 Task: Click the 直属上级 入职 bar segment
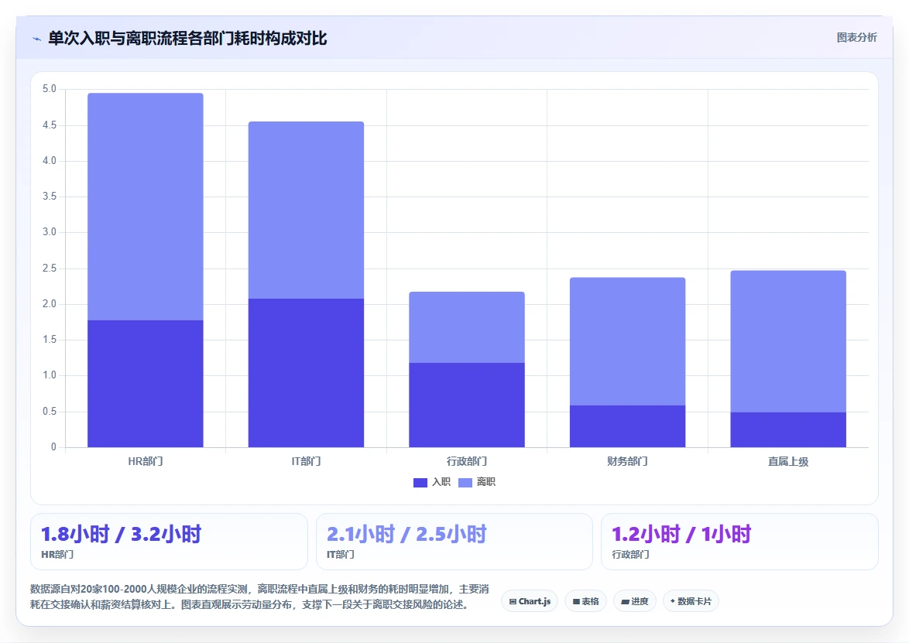[788, 429]
